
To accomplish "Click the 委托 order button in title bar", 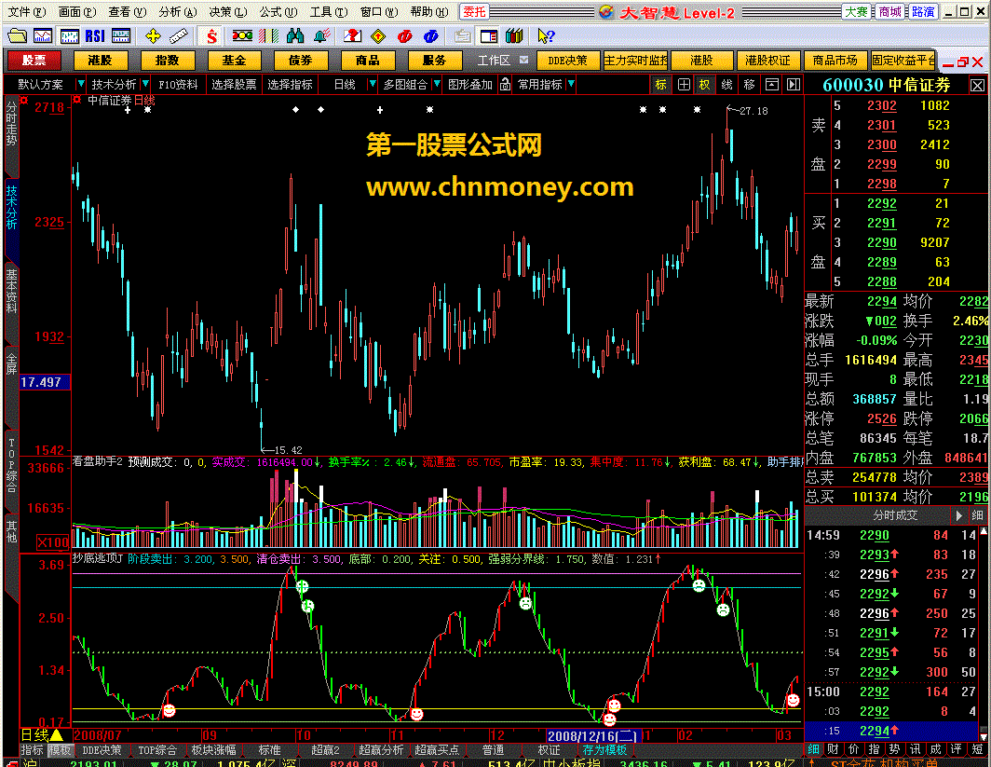I will pos(474,12).
